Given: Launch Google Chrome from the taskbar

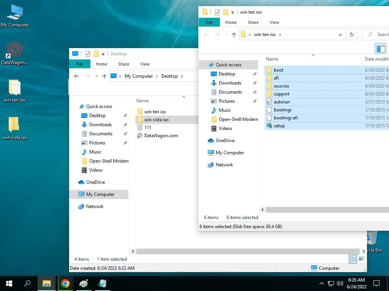Looking at the screenshot, I should point(65,283).
